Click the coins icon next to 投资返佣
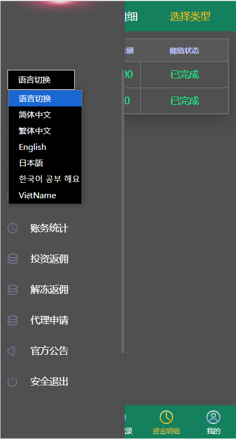This screenshot has height=439, width=236. pyautogui.click(x=12, y=259)
